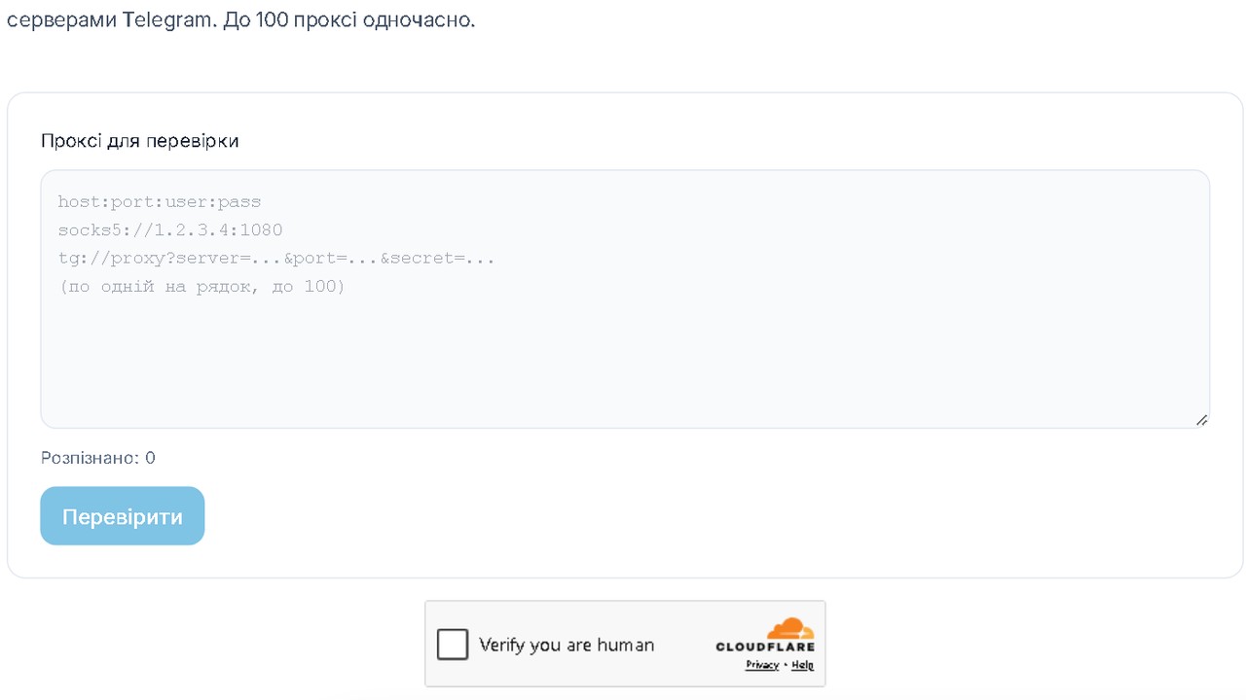
Task: Click the socks5://1.2.3.4:1080 placeholder line
Action: tap(170, 230)
